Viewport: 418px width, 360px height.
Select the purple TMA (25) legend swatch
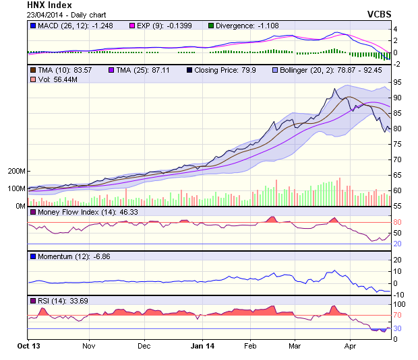coord(112,69)
